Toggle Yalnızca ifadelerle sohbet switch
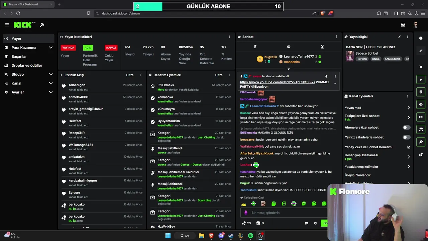Viewport: 428px width, 241px height. click(x=406, y=137)
